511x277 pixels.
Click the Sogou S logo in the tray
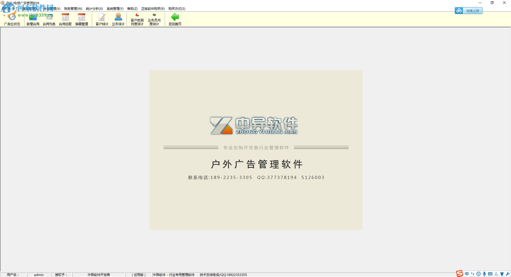460,274
